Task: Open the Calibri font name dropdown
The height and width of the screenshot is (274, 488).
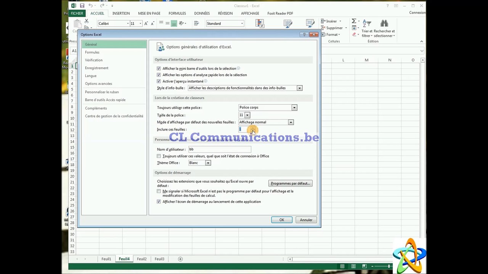Action: tap(128, 24)
